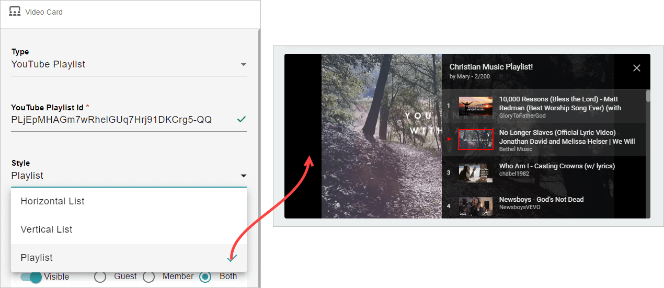Collapse the Style dropdown arrow
This screenshot has height=288, width=664.
click(243, 176)
